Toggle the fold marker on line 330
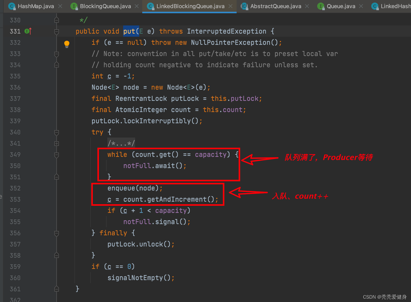This screenshot has height=302, width=411. pyautogui.click(x=57, y=20)
